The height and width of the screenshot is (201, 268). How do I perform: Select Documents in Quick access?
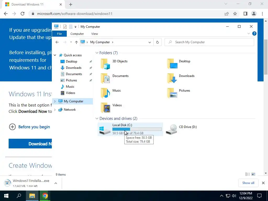click(74, 74)
